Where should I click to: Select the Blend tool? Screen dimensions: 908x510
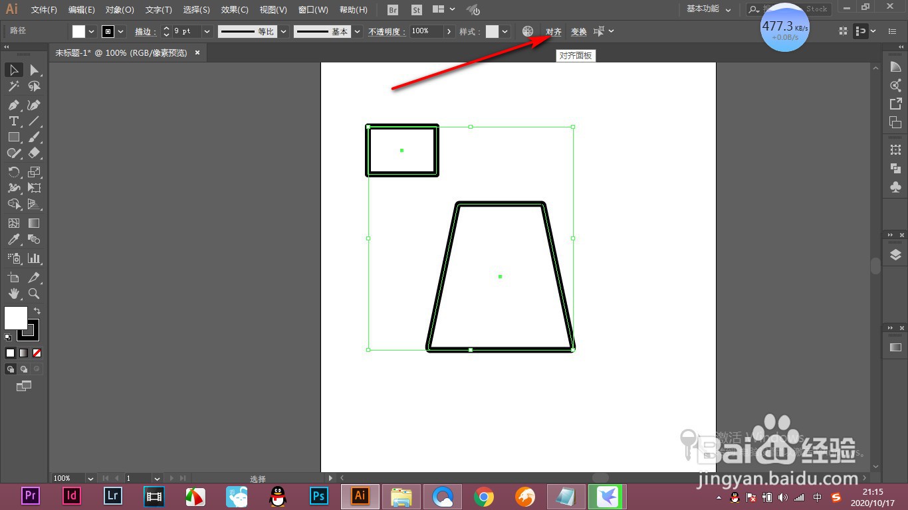coord(34,239)
